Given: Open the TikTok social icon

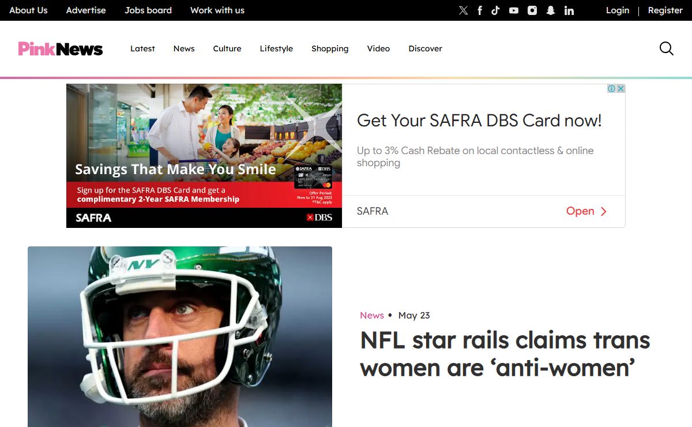Looking at the screenshot, I should pyautogui.click(x=495, y=10).
